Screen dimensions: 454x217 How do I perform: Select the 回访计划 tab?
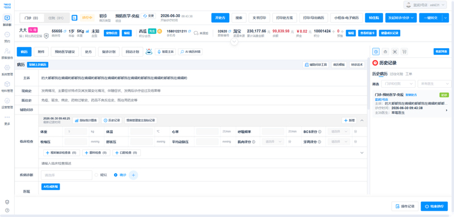pyautogui.click(x=132, y=52)
